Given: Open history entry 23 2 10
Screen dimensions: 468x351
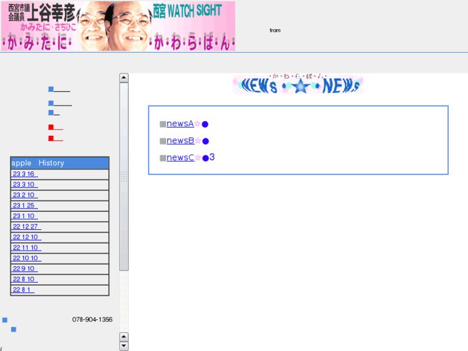Looking at the screenshot, I should click(25, 195).
